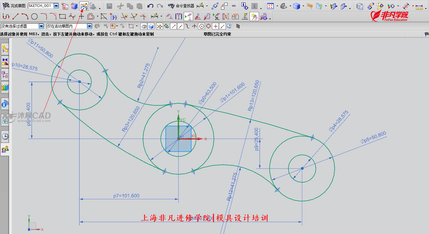
Task: Open the Part Navigator tab
Action: 5,75
